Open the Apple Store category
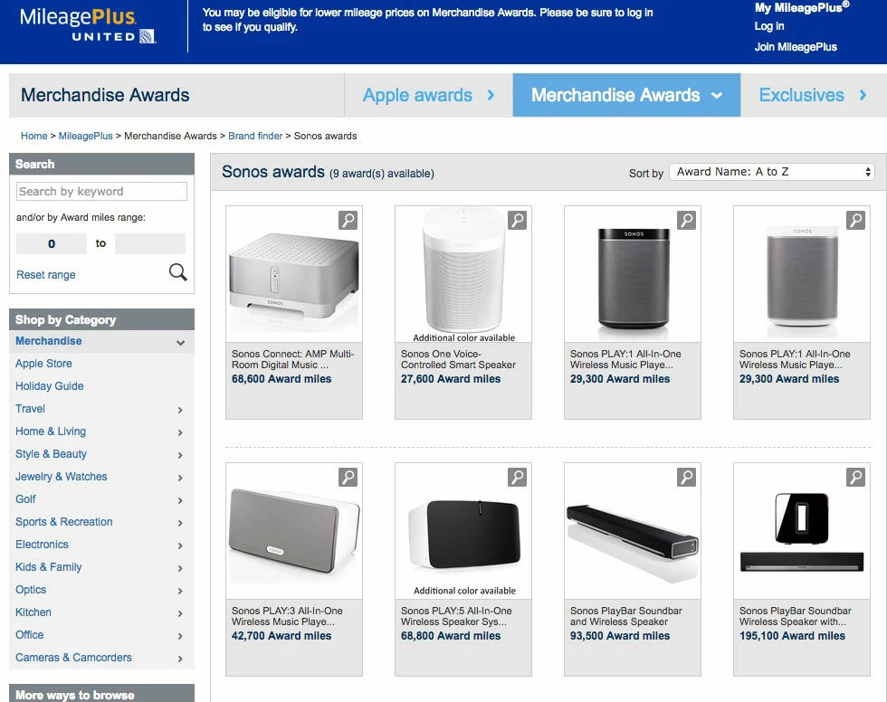The image size is (887, 702). point(43,364)
